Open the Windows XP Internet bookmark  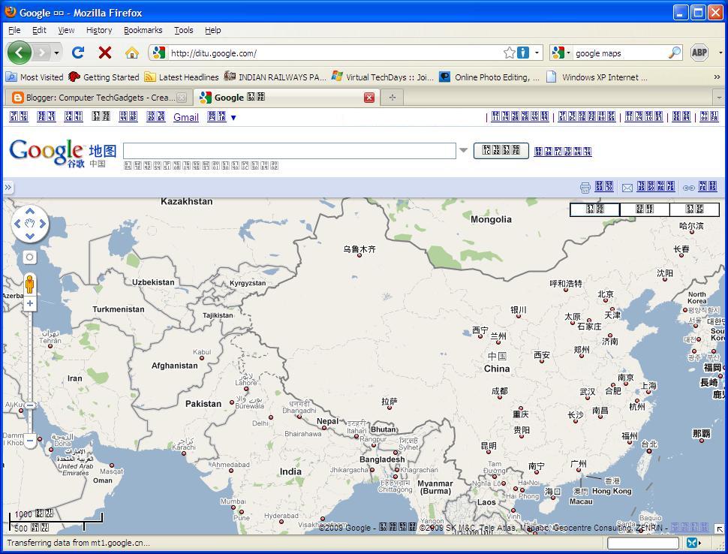click(597, 77)
